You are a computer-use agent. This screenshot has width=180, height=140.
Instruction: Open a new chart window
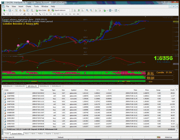4,10
